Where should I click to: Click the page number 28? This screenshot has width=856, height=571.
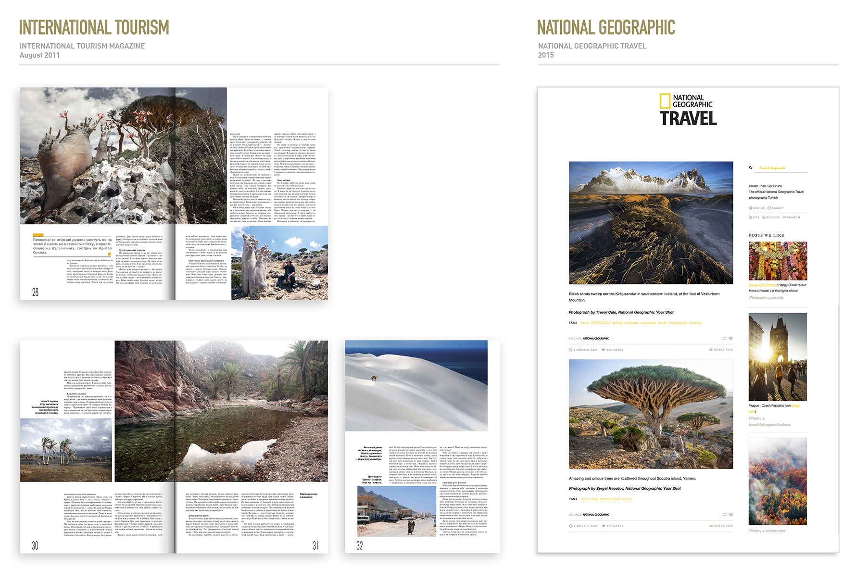pos(35,292)
